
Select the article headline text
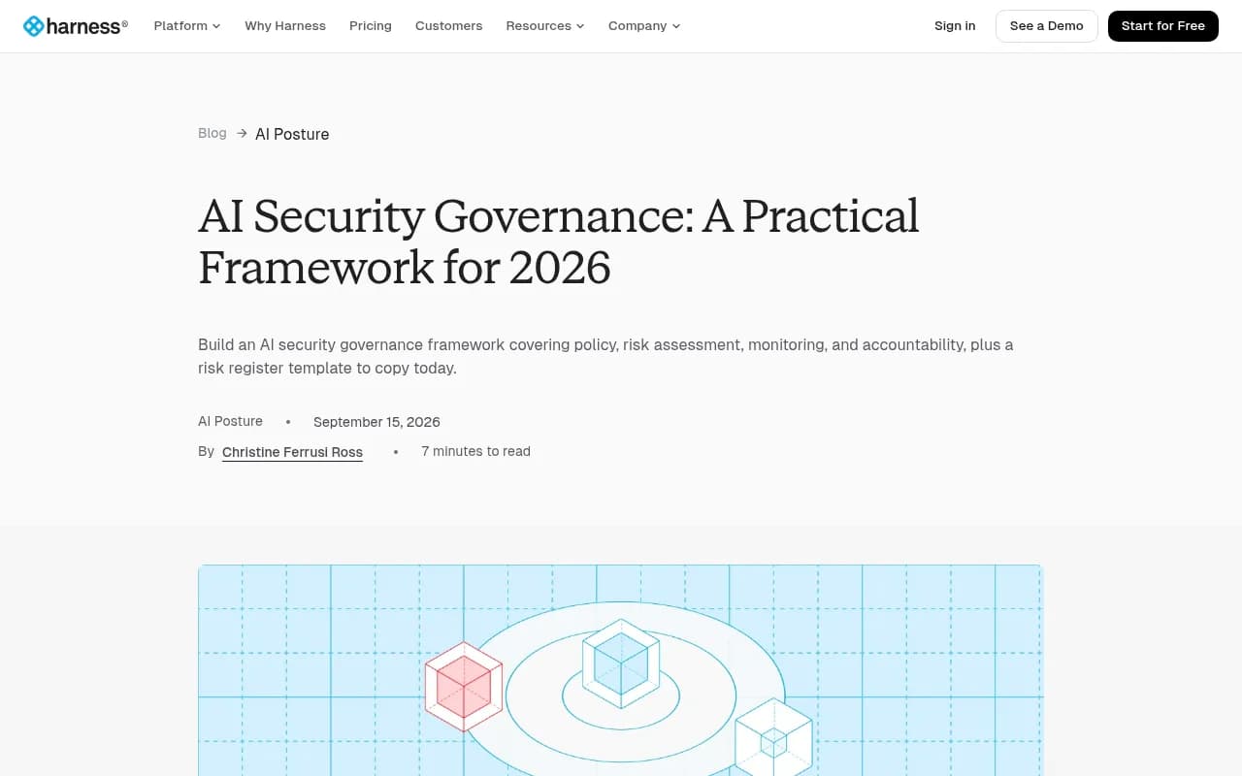559,242
